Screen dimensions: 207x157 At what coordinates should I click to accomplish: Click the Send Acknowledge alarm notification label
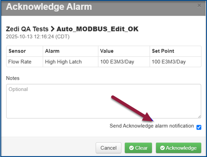152,126
